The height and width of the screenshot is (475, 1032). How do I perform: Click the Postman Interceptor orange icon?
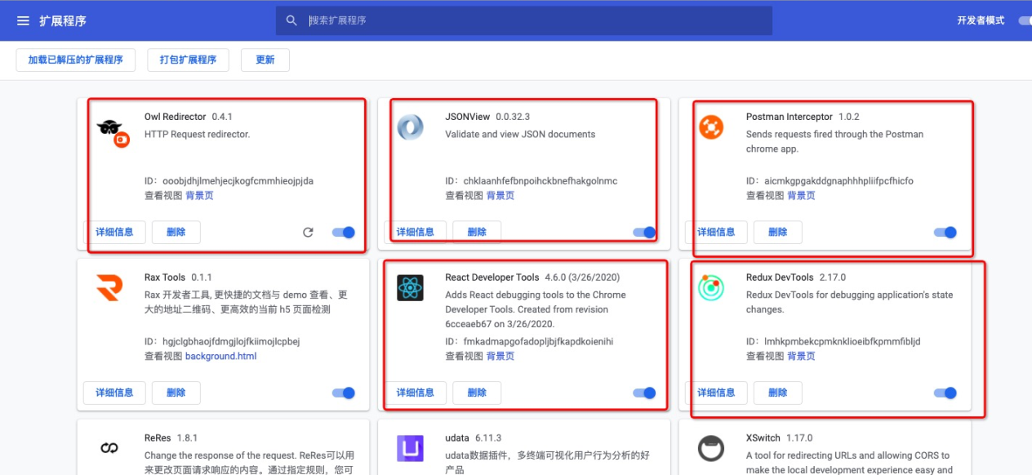[711, 127]
